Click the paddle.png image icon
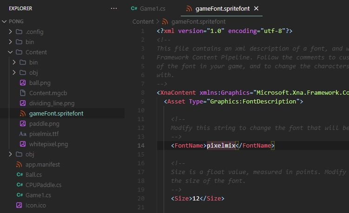This screenshot has height=213, width=349. click(x=23, y=123)
